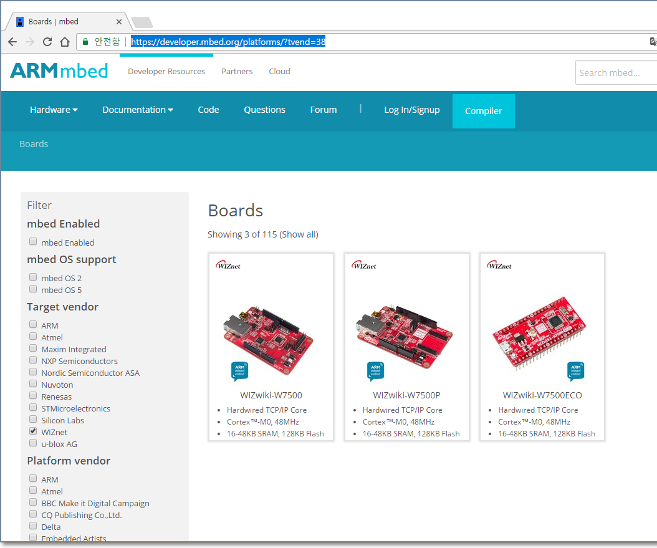Reload the page with refresh icon

[x=47, y=42]
